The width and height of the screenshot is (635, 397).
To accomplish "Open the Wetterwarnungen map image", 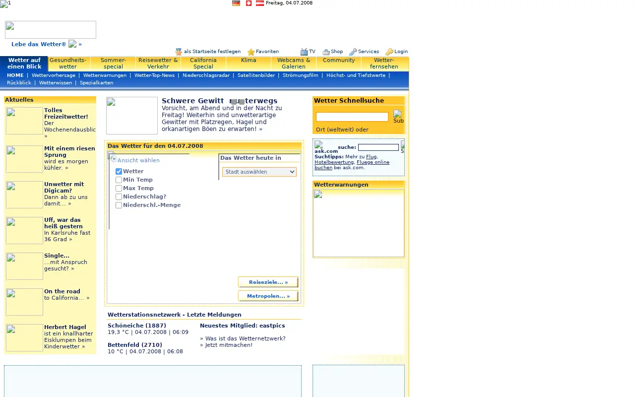I will tap(359, 223).
